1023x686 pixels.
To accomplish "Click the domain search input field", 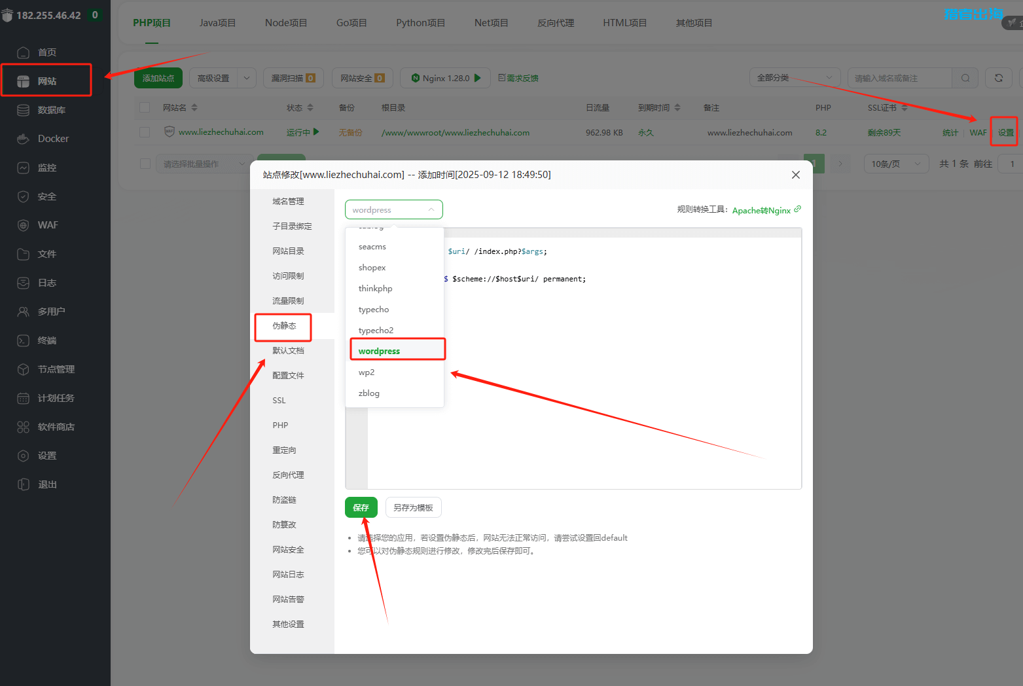I will pyautogui.click(x=899, y=78).
